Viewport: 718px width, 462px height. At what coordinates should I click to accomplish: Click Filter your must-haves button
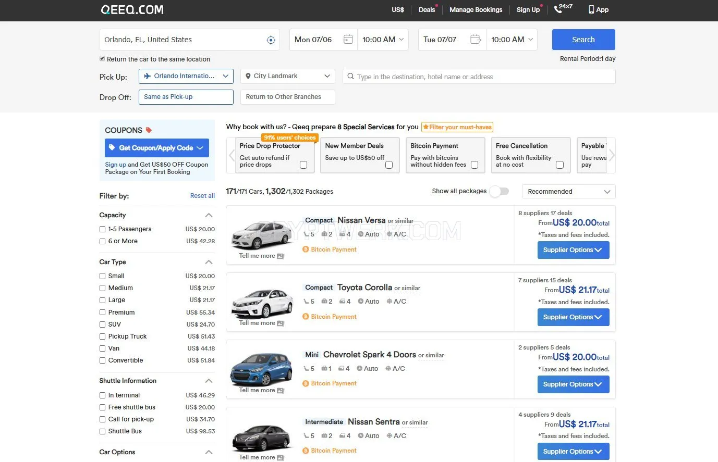point(457,127)
